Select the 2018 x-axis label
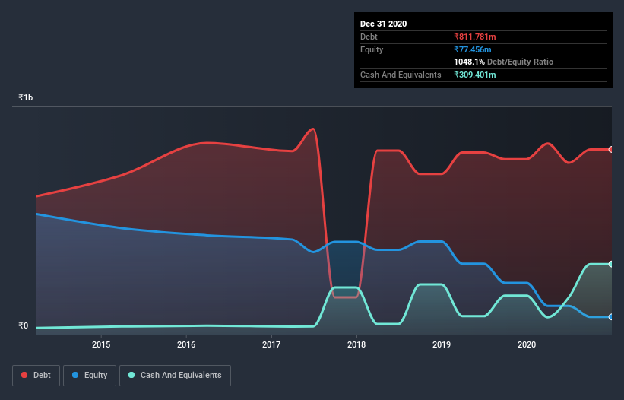Image resolution: width=624 pixels, height=400 pixels. click(x=356, y=344)
